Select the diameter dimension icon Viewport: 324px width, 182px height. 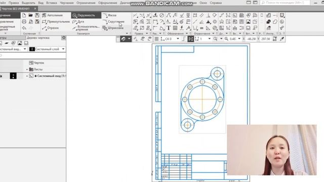coord(162,15)
